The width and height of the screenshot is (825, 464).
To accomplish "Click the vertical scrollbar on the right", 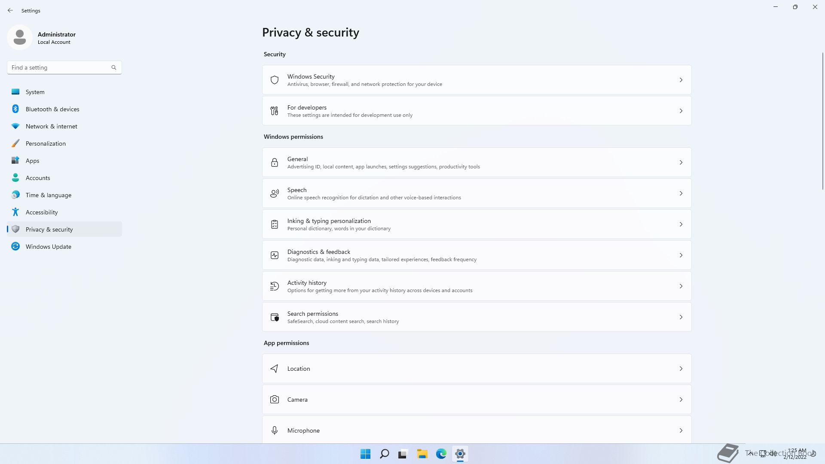I will (x=822, y=120).
